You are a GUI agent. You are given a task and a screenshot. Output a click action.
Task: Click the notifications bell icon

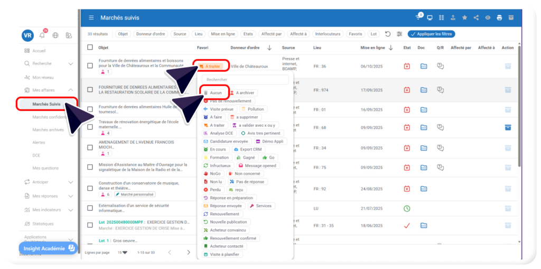(42, 35)
